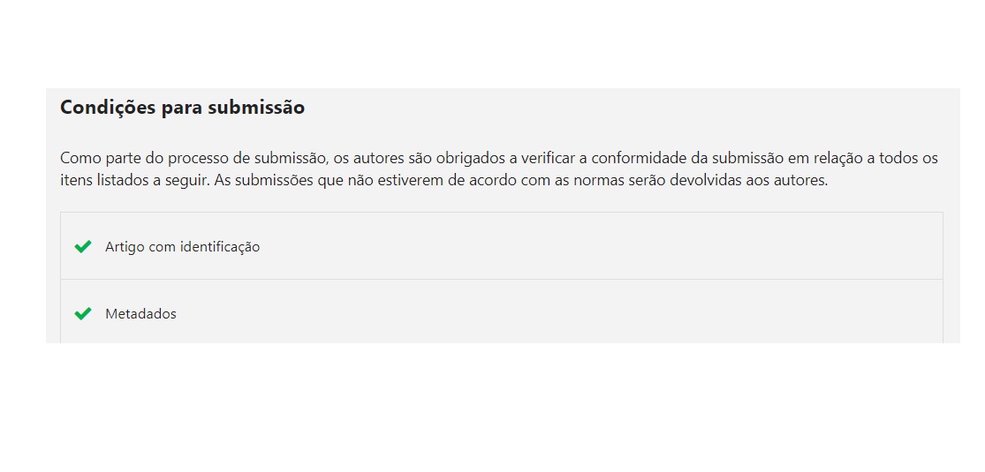
Task: Click the Condições para submissão heading
Action: click(x=182, y=108)
